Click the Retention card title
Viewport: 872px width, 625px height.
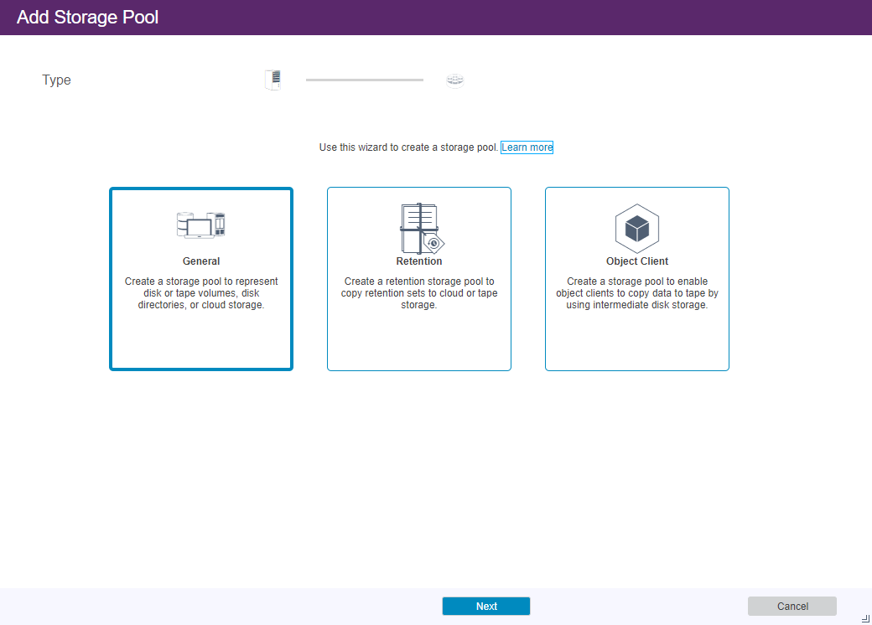point(419,261)
